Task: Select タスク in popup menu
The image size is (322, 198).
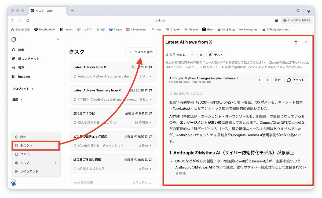Action: click(x=36, y=145)
